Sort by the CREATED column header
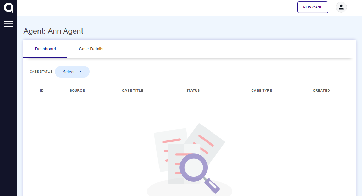This screenshot has height=196, width=362. pos(321,90)
